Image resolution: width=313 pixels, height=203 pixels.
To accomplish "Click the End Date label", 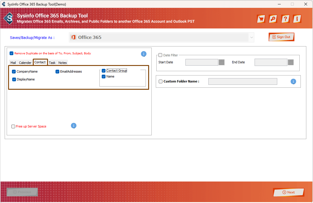I will pos(238,62).
